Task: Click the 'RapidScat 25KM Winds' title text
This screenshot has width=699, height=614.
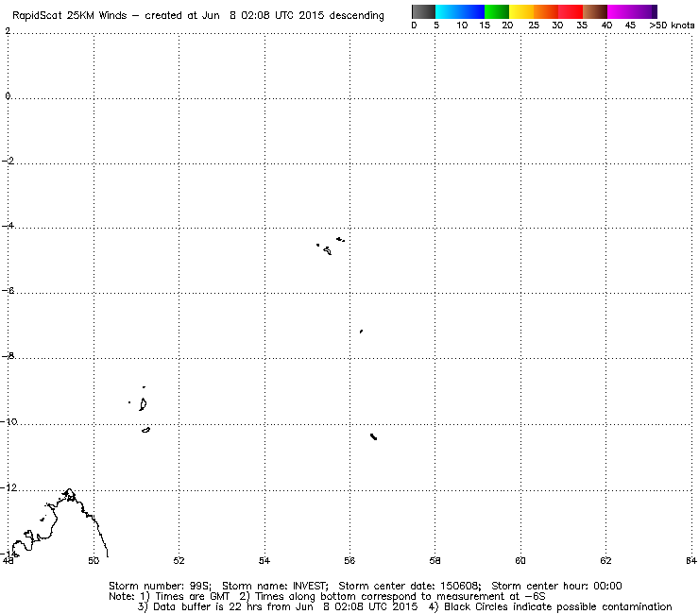Action: pyautogui.click(x=70, y=16)
